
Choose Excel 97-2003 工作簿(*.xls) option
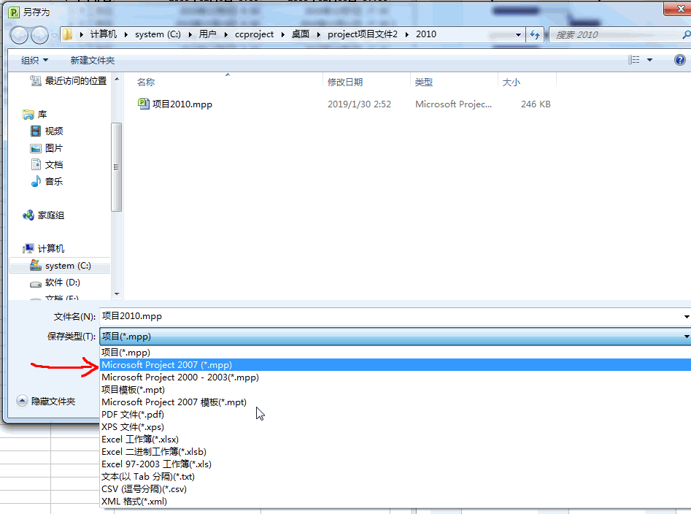[395, 464]
